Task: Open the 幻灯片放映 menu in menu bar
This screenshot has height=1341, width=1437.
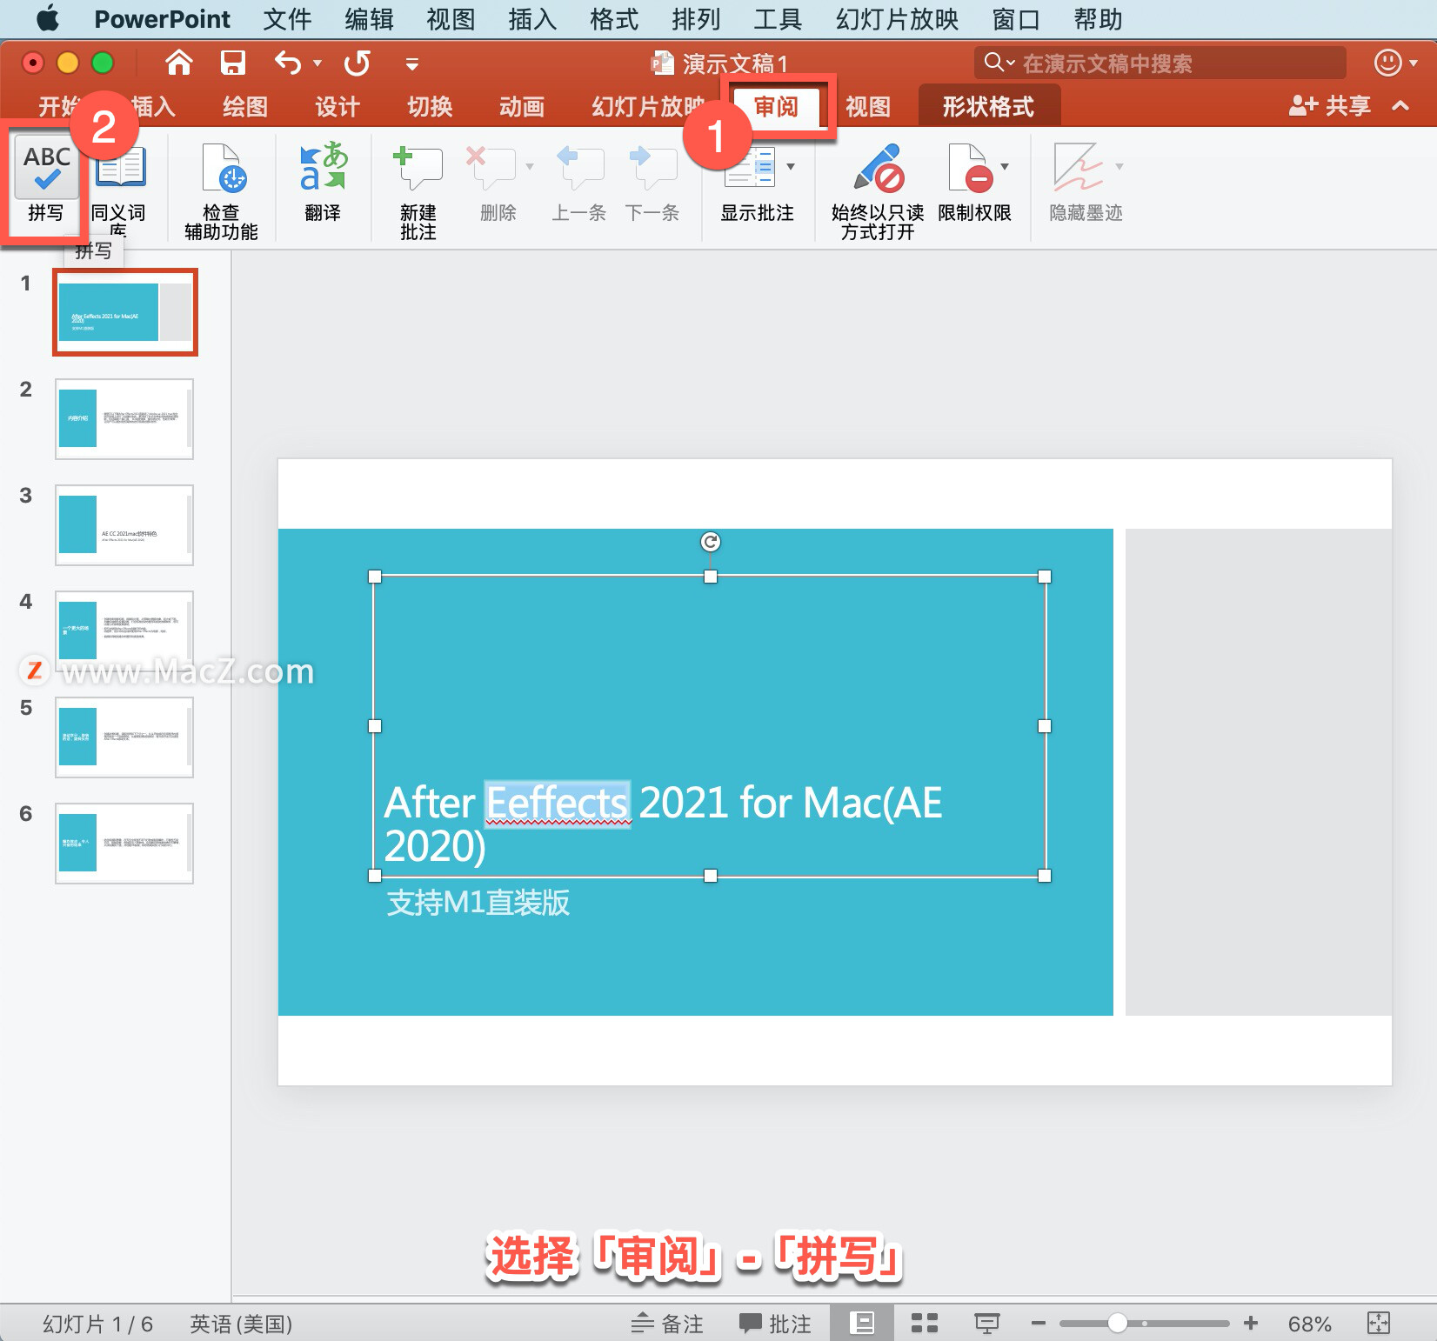Action: [897, 18]
